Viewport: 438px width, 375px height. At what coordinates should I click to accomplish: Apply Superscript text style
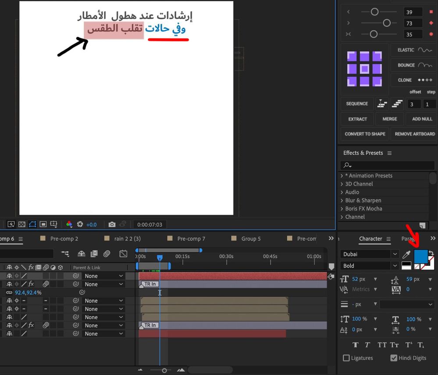pos(409,345)
